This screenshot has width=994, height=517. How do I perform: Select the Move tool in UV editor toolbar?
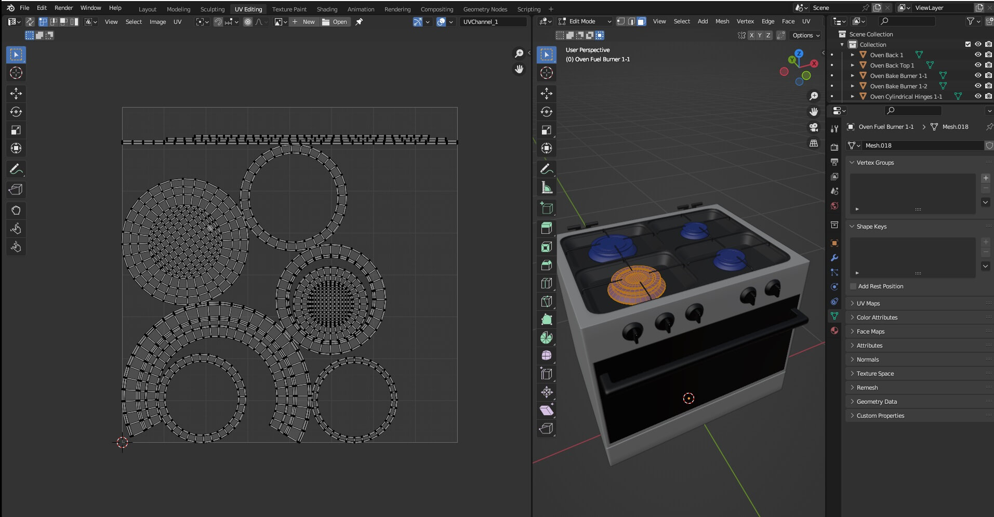point(16,94)
